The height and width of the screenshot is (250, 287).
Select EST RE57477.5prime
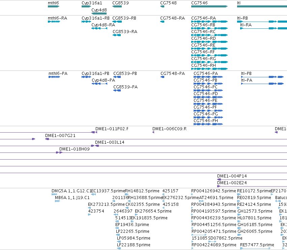tap(255, 248)
